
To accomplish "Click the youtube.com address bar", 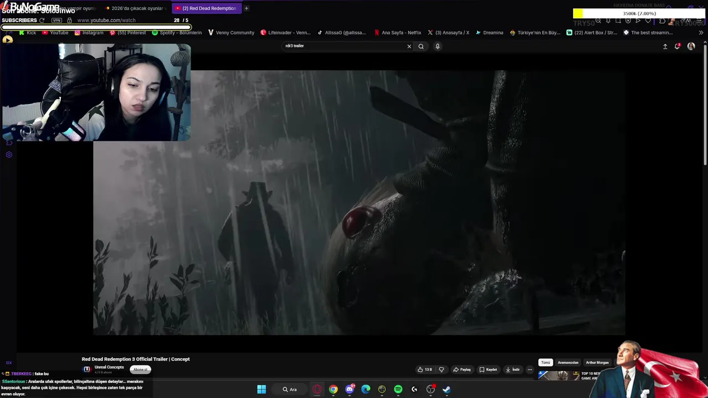I will pos(106,20).
